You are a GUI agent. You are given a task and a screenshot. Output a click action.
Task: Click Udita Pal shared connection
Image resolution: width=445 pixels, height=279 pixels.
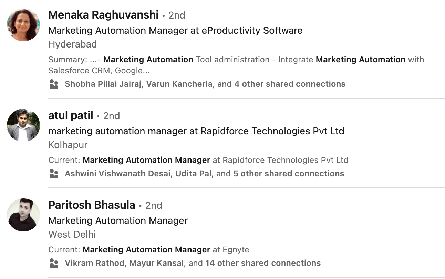[x=194, y=174]
